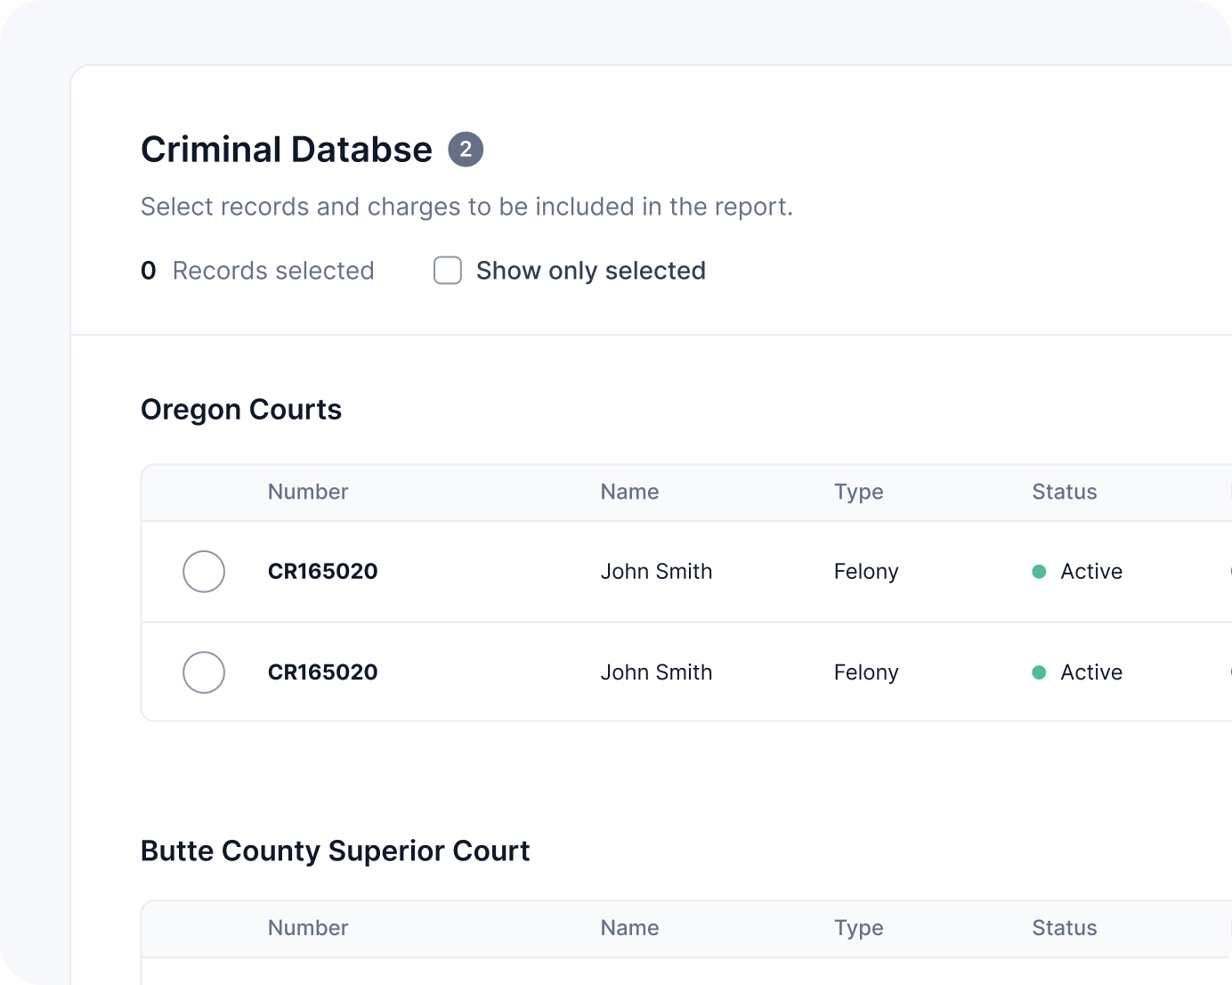This screenshot has height=985, width=1232.
Task: Open case number CR165020 in the second row
Action: pyautogui.click(x=323, y=672)
